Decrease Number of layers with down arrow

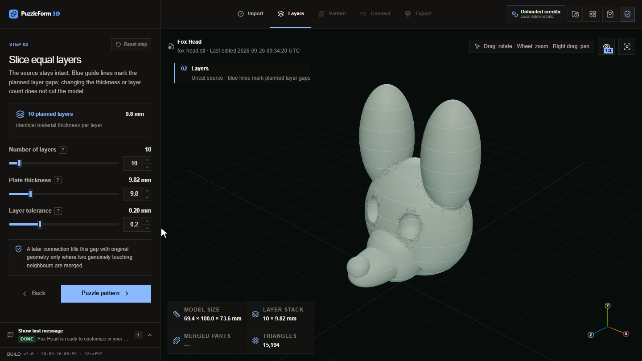pos(148,167)
